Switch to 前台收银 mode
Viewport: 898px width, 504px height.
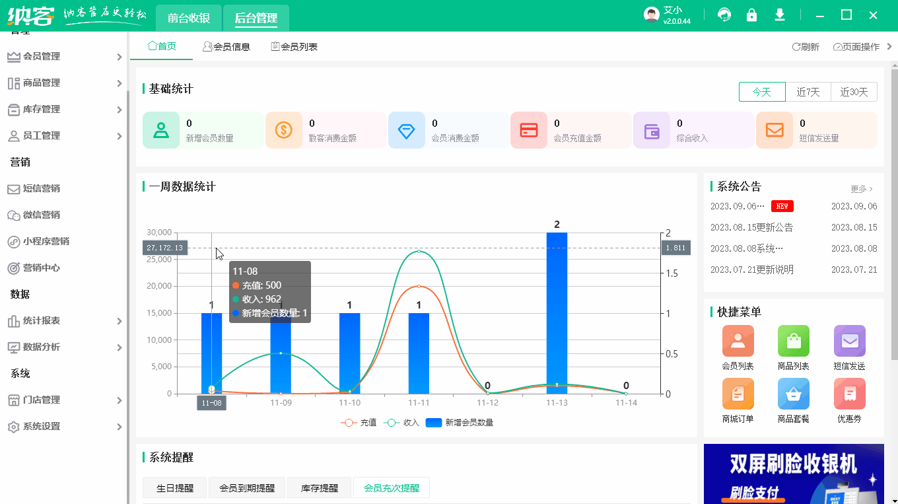click(189, 18)
